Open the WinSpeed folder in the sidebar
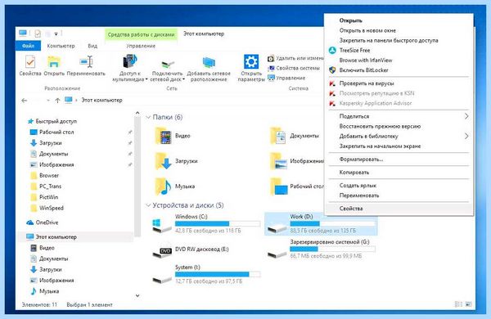The width and height of the screenshot is (491, 319). pos(47,208)
